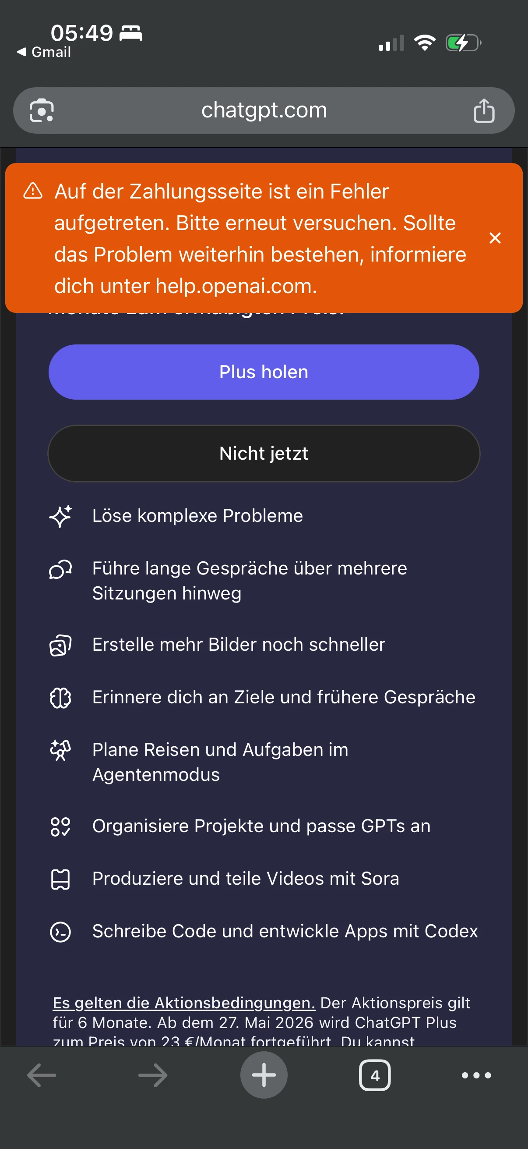Tap the brain icon for Erinnere dich
This screenshot has width=528, height=1149.
[x=60, y=698]
